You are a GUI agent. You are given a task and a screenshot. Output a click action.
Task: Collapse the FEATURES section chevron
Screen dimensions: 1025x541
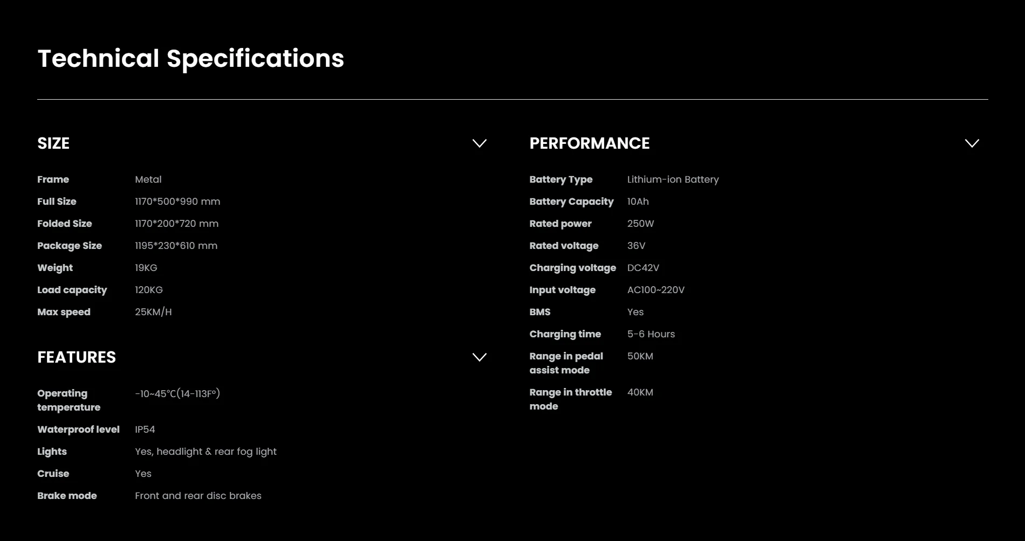(479, 357)
